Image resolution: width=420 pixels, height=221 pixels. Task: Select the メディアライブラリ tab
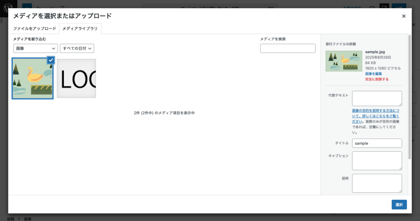click(80, 29)
